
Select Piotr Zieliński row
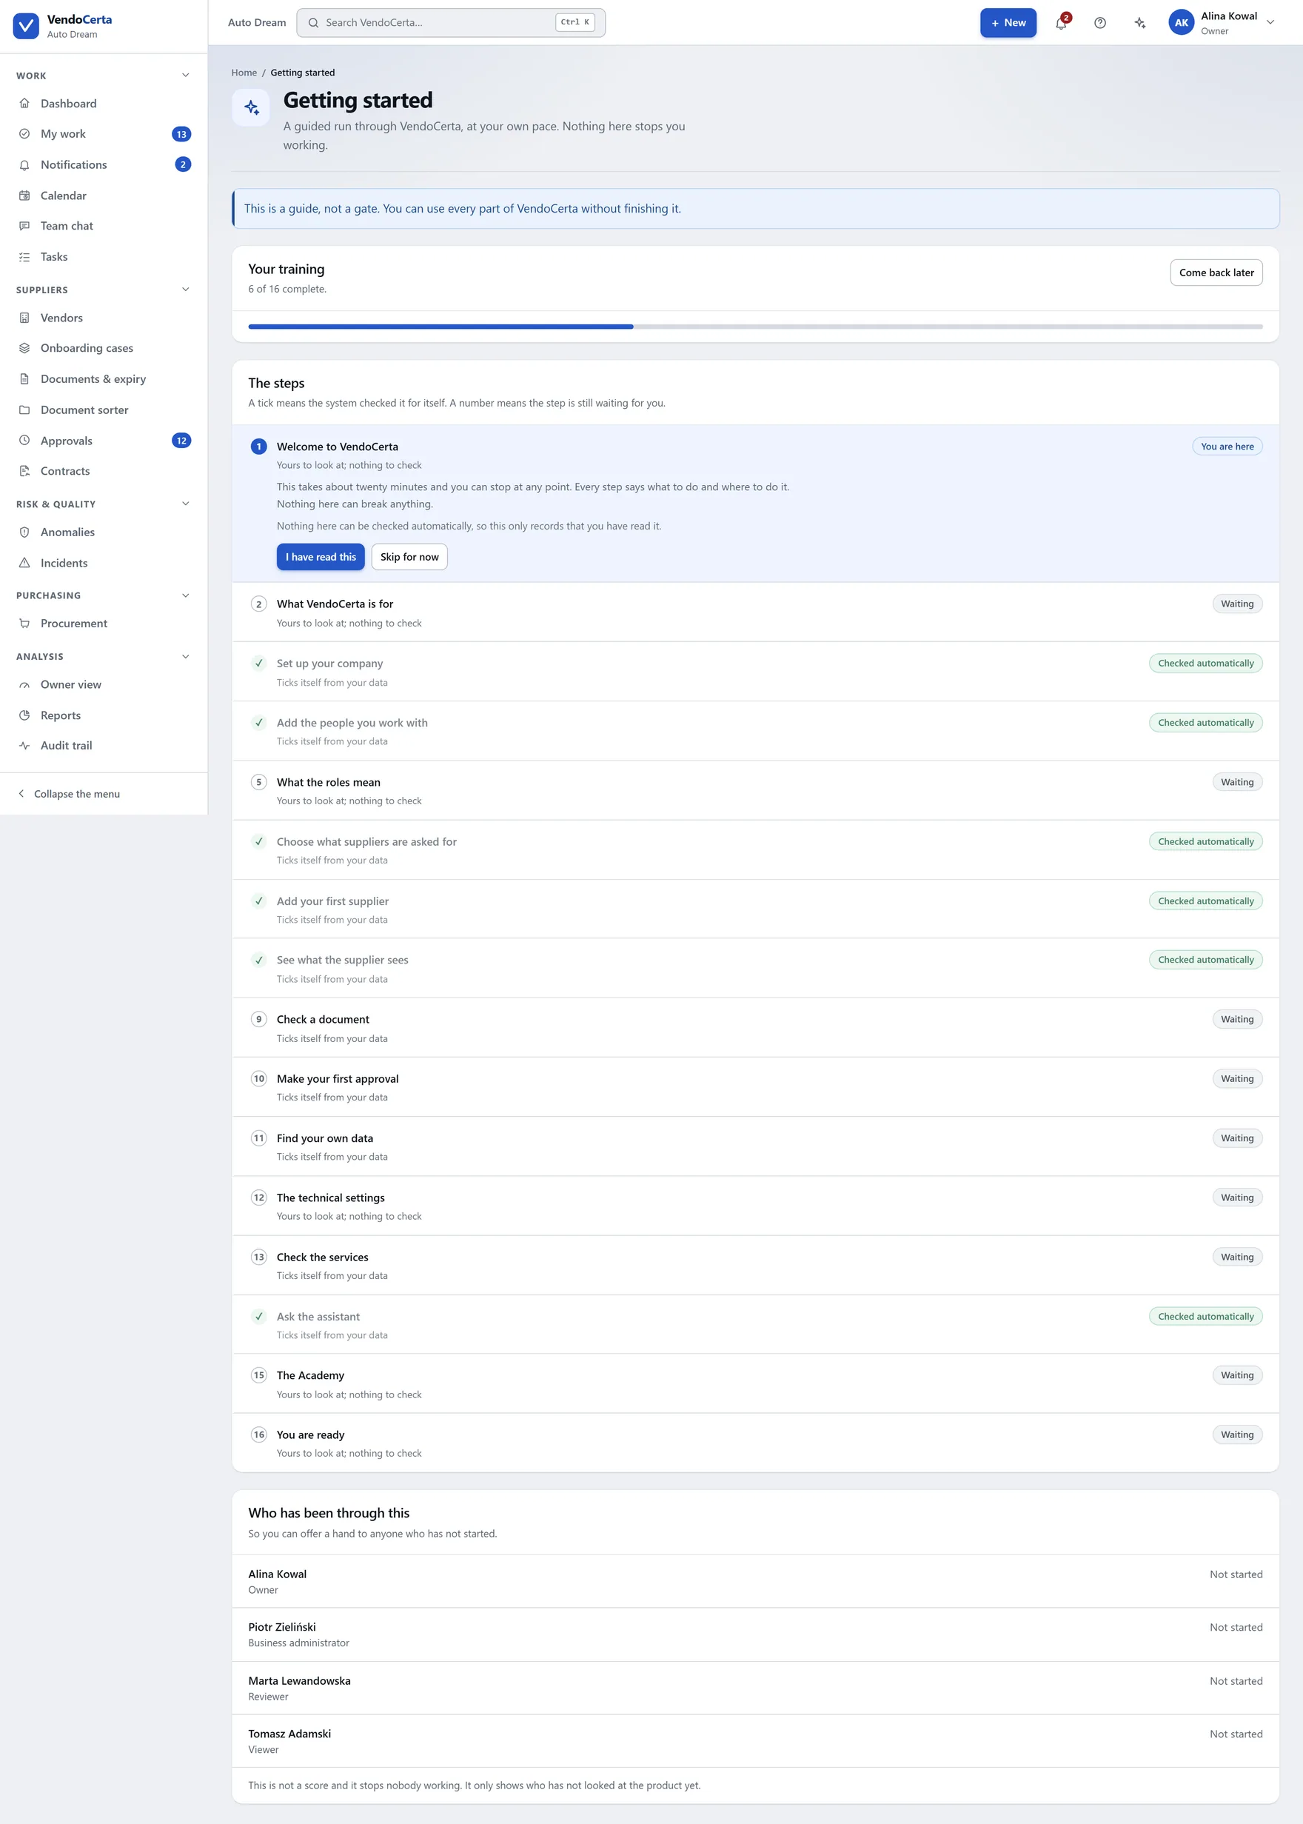coord(755,1634)
